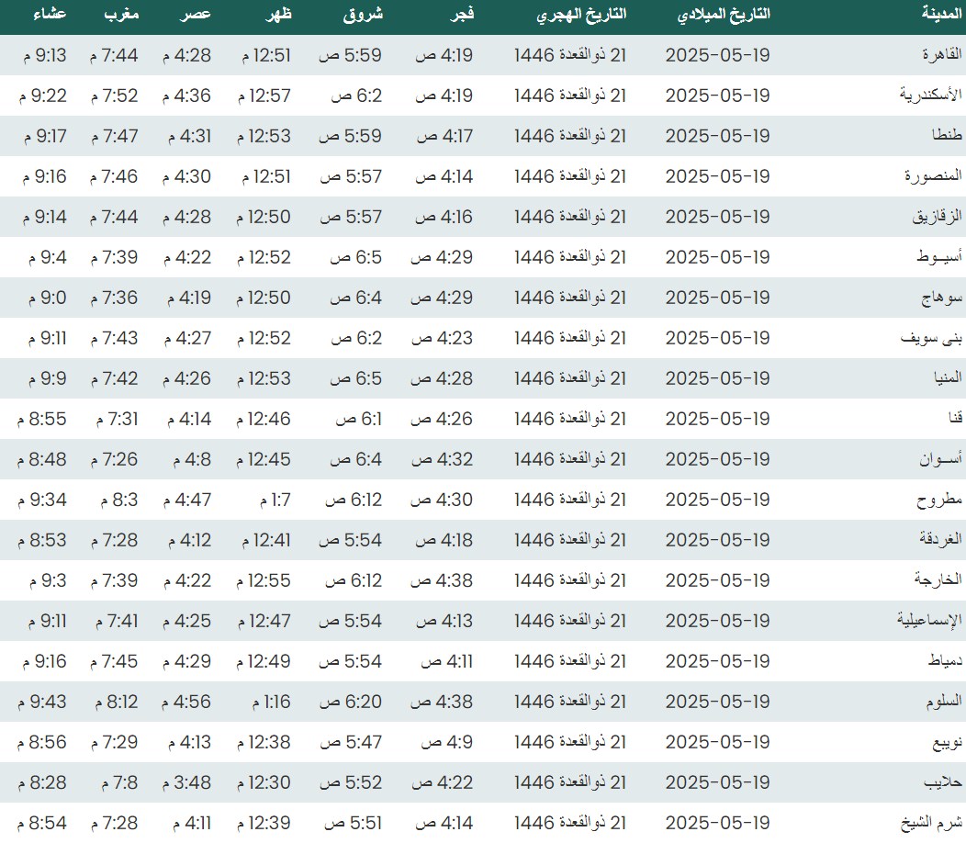Click the Gregorian date in طنطا row
This screenshot has width=966, height=843.
click(x=717, y=136)
